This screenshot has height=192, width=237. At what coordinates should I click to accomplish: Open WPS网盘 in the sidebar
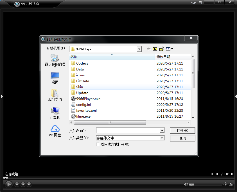tap(55, 131)
